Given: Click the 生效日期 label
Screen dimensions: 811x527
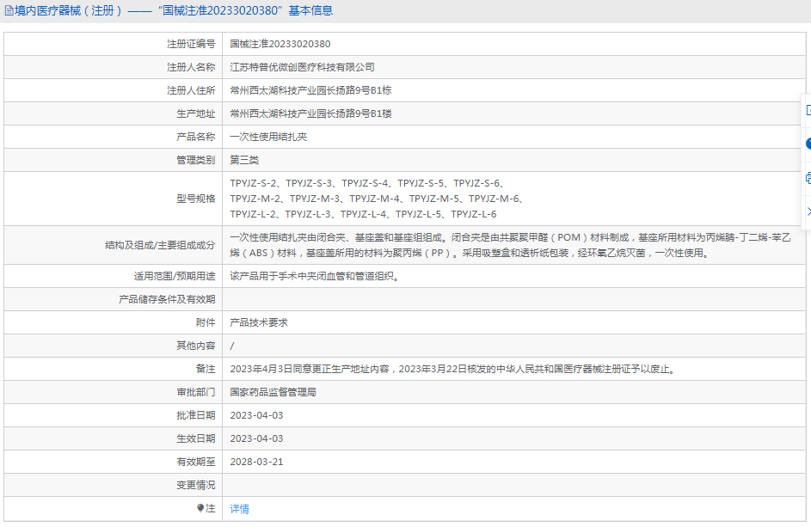Looking at the screenshot, I should coord(195,438).
